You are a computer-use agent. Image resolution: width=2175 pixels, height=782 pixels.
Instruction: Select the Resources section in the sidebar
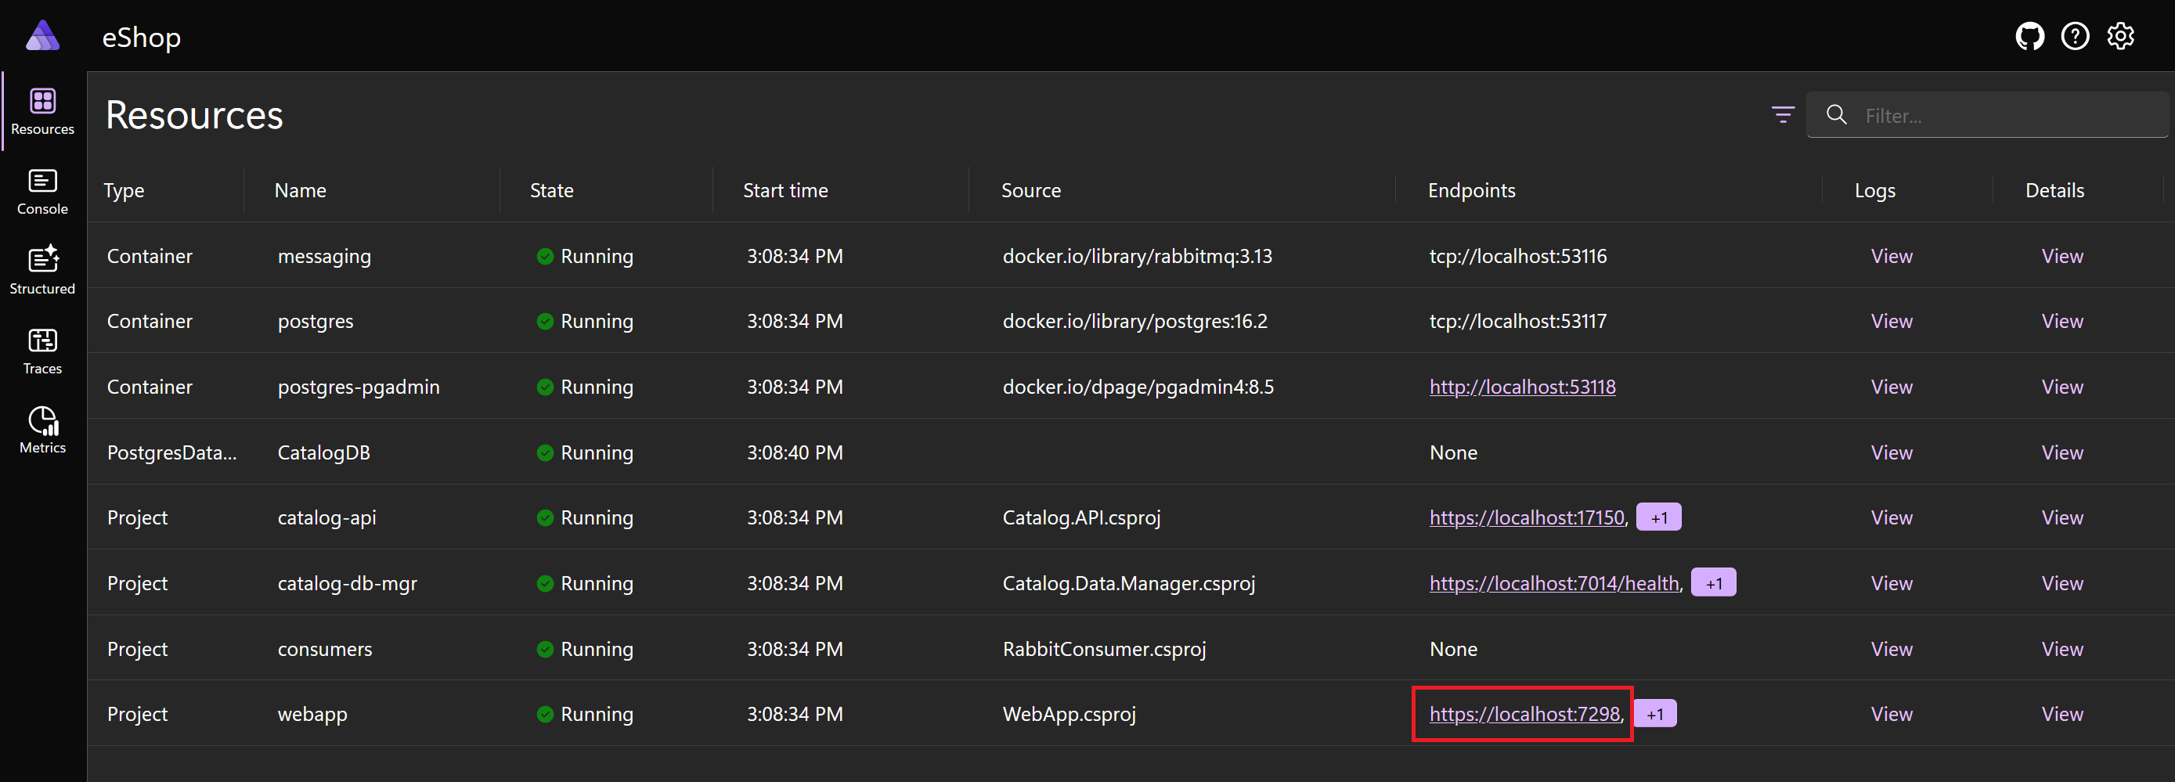pyautogui.click(x=42, y=112)
